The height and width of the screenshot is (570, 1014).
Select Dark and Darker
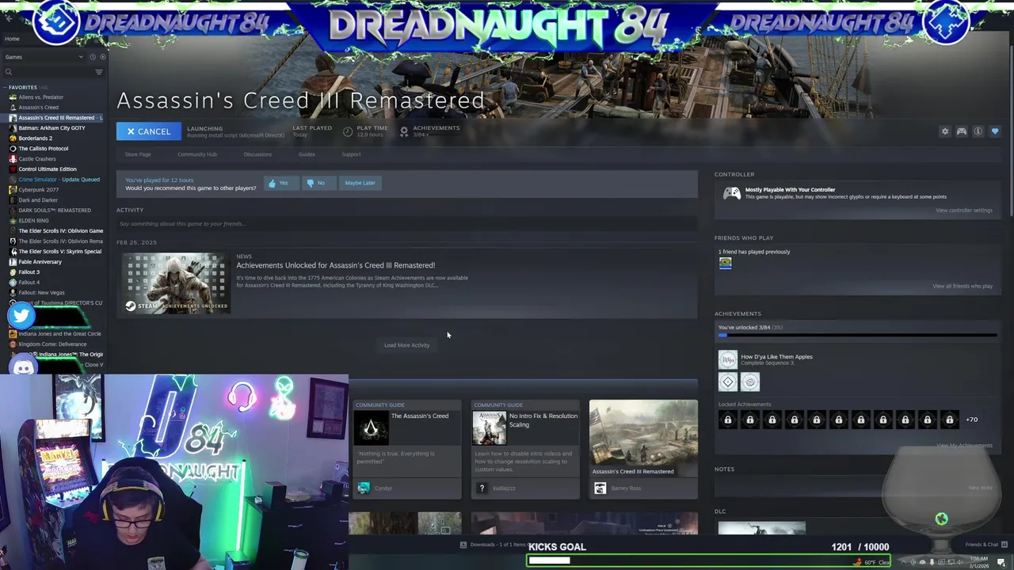(37, 200)
